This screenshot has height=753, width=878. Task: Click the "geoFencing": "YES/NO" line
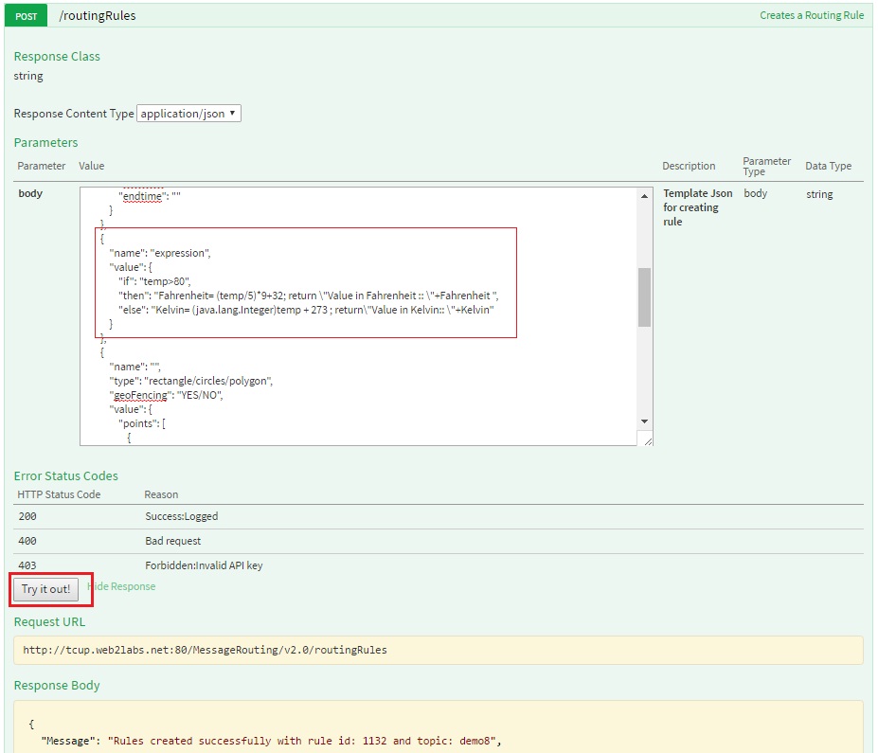[167, 395]
